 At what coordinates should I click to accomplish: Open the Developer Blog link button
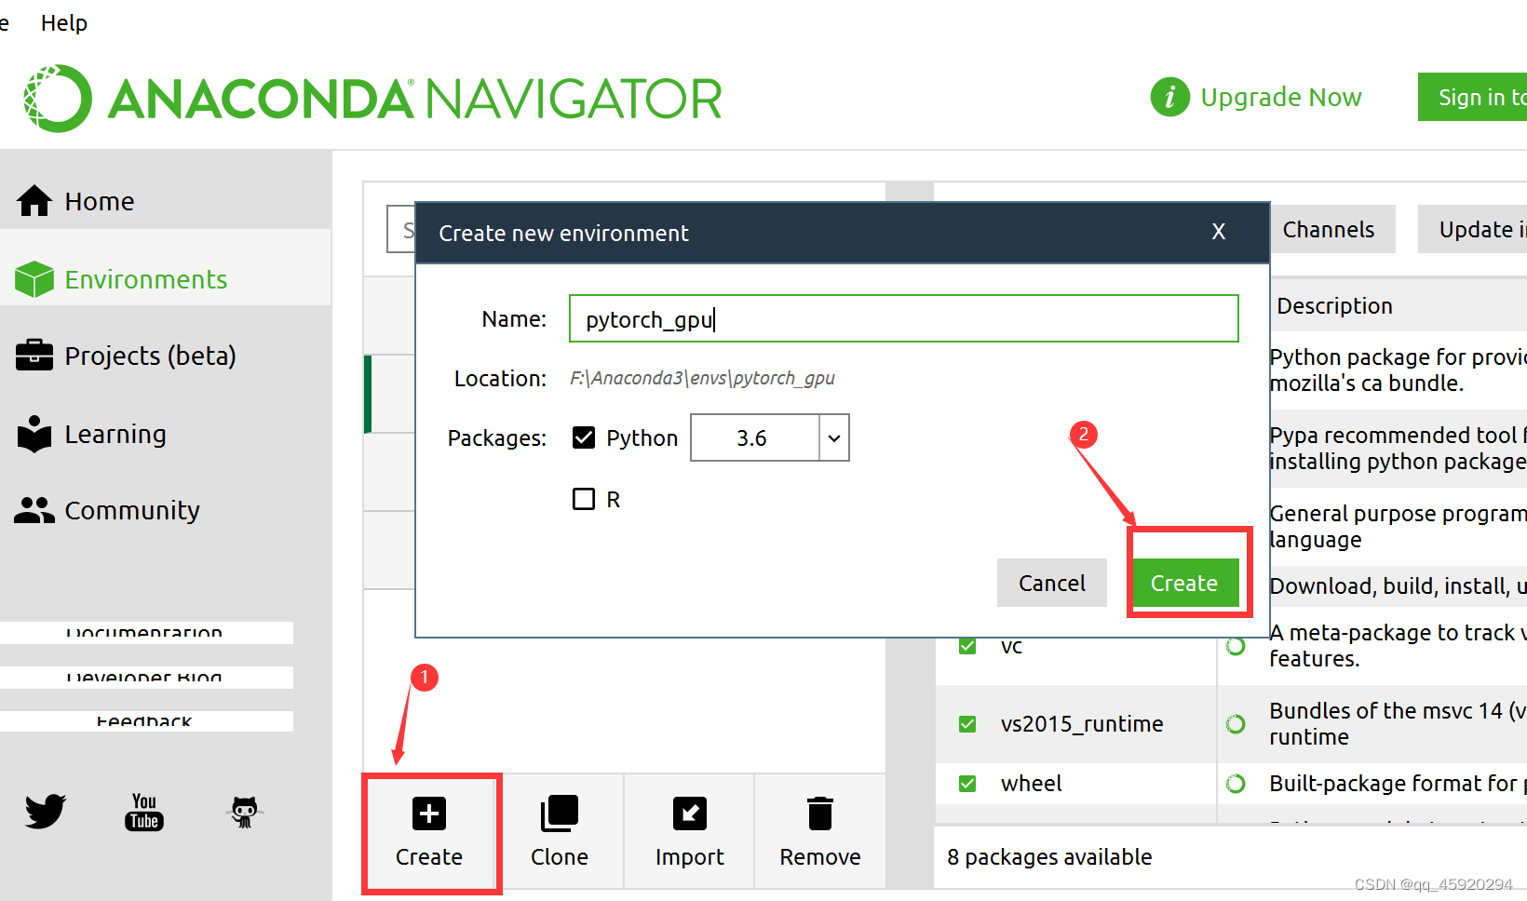146,677
